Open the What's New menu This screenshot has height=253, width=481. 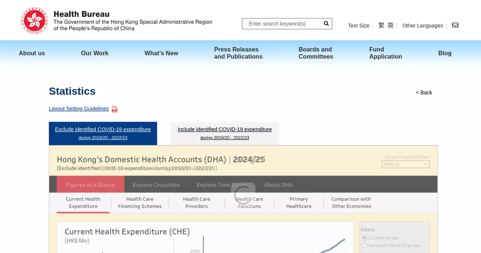[x=161, y=53]
